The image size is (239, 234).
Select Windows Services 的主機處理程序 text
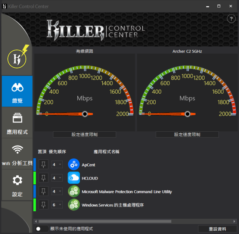point(113,205)
